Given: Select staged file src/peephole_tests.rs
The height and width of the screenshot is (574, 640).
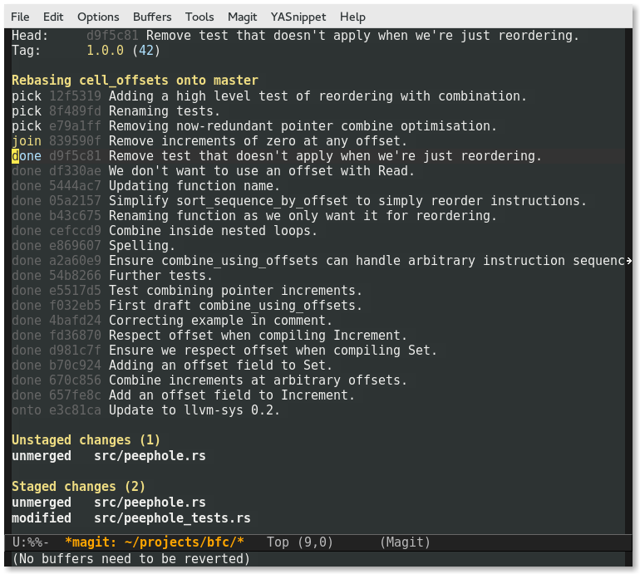Looking at the screenshot, I should tap(172, 518).
